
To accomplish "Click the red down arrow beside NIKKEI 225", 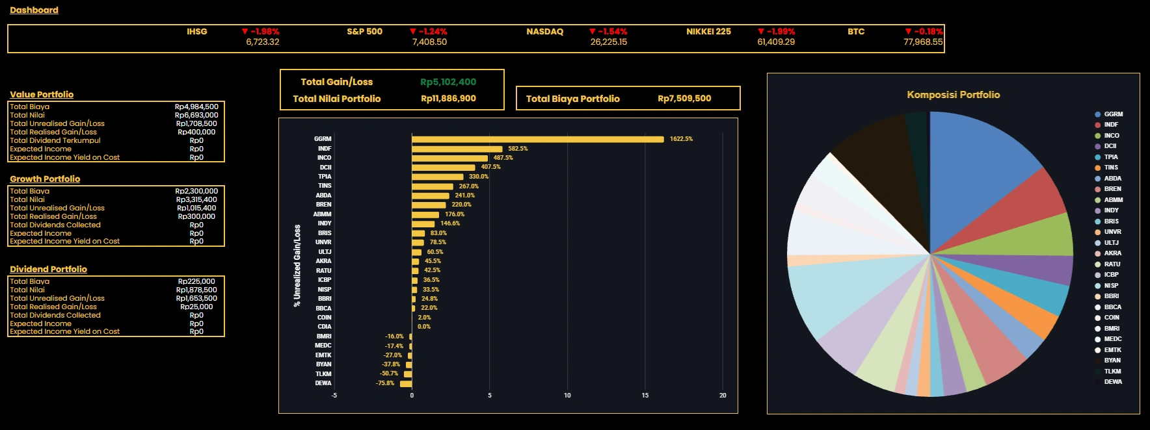I will [760, 31].
